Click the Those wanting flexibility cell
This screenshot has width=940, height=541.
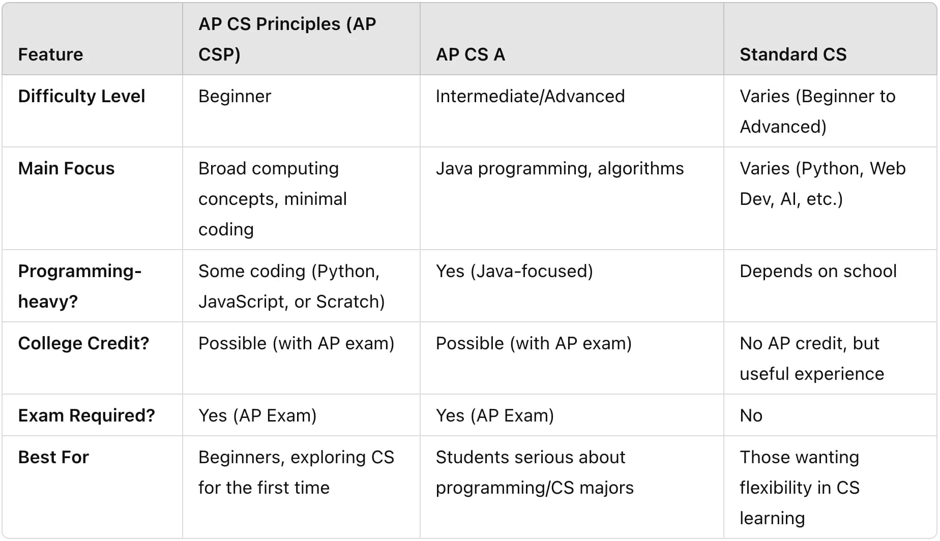pos(799,488)
